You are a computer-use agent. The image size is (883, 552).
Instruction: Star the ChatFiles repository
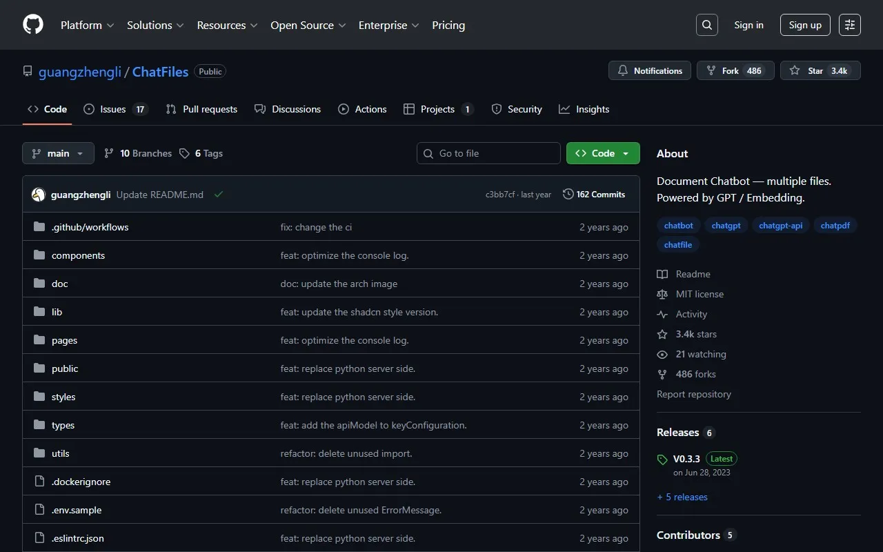820,70
